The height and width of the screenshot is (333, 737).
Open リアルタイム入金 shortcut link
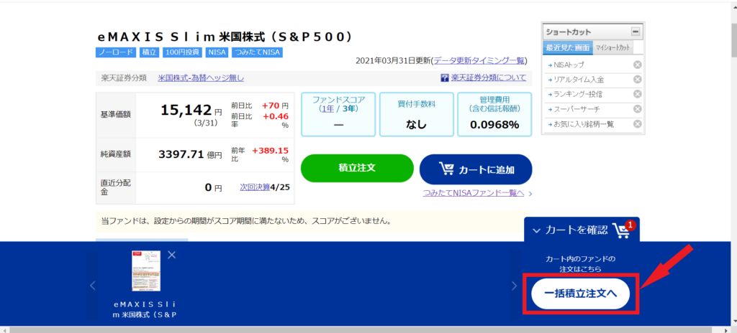pos(579,80)
